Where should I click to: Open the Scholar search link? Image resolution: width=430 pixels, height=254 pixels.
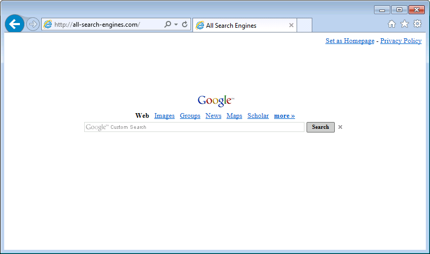[258, 116]
